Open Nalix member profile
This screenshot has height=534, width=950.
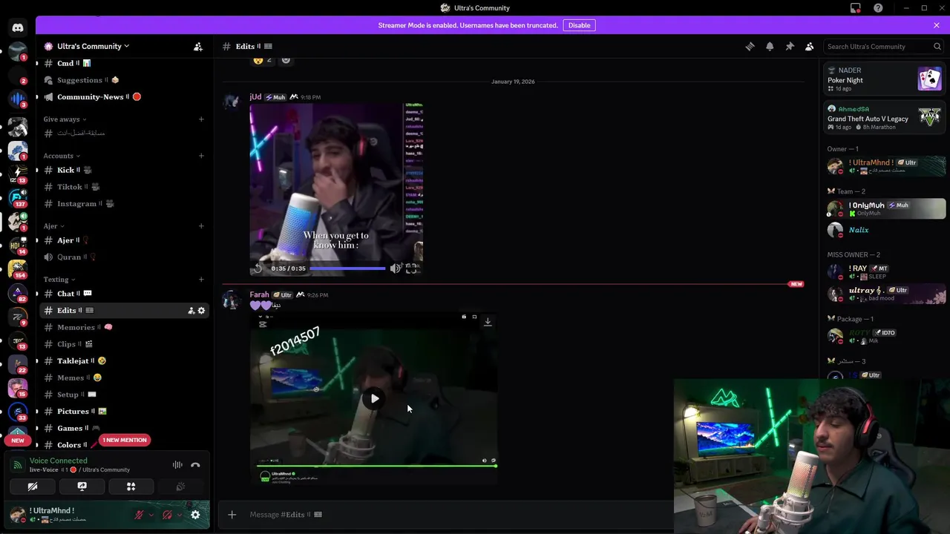(886, 230)
